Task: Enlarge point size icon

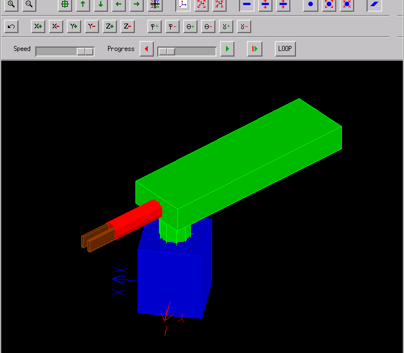Action: pyautogui.click(x=329, y=4)
